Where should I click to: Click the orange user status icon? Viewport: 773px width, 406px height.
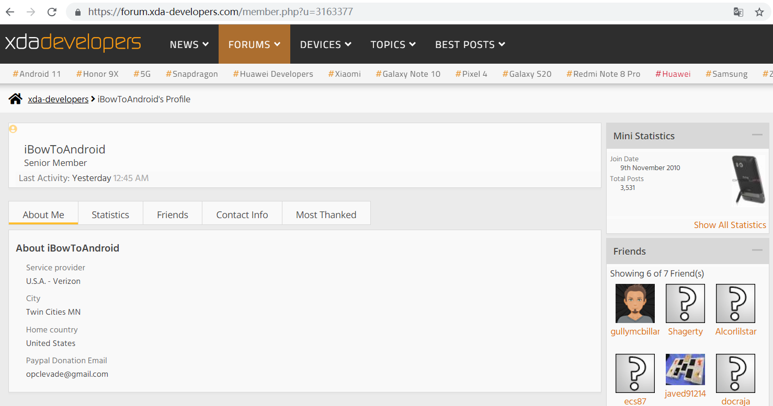click(13, 129)
